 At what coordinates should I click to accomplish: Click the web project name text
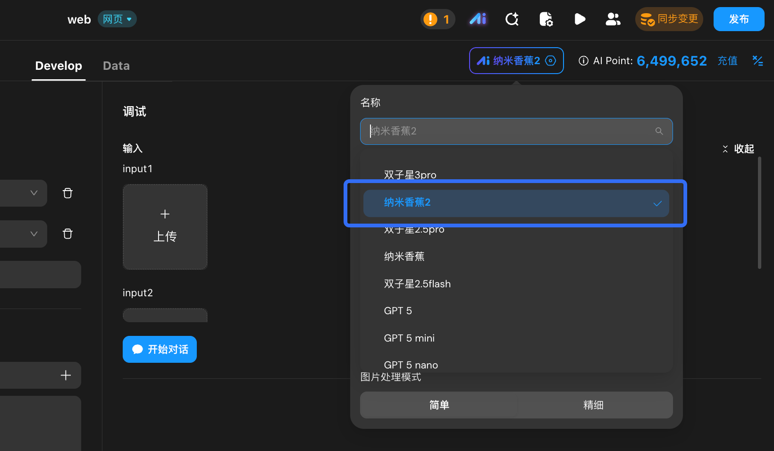tap(79, 19)
